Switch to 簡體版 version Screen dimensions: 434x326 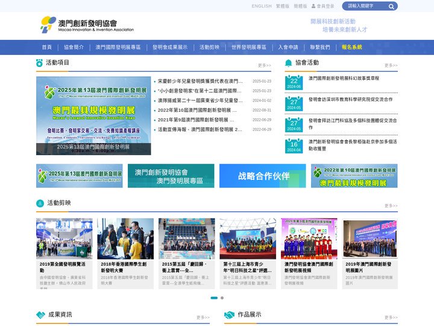(300, 6)
